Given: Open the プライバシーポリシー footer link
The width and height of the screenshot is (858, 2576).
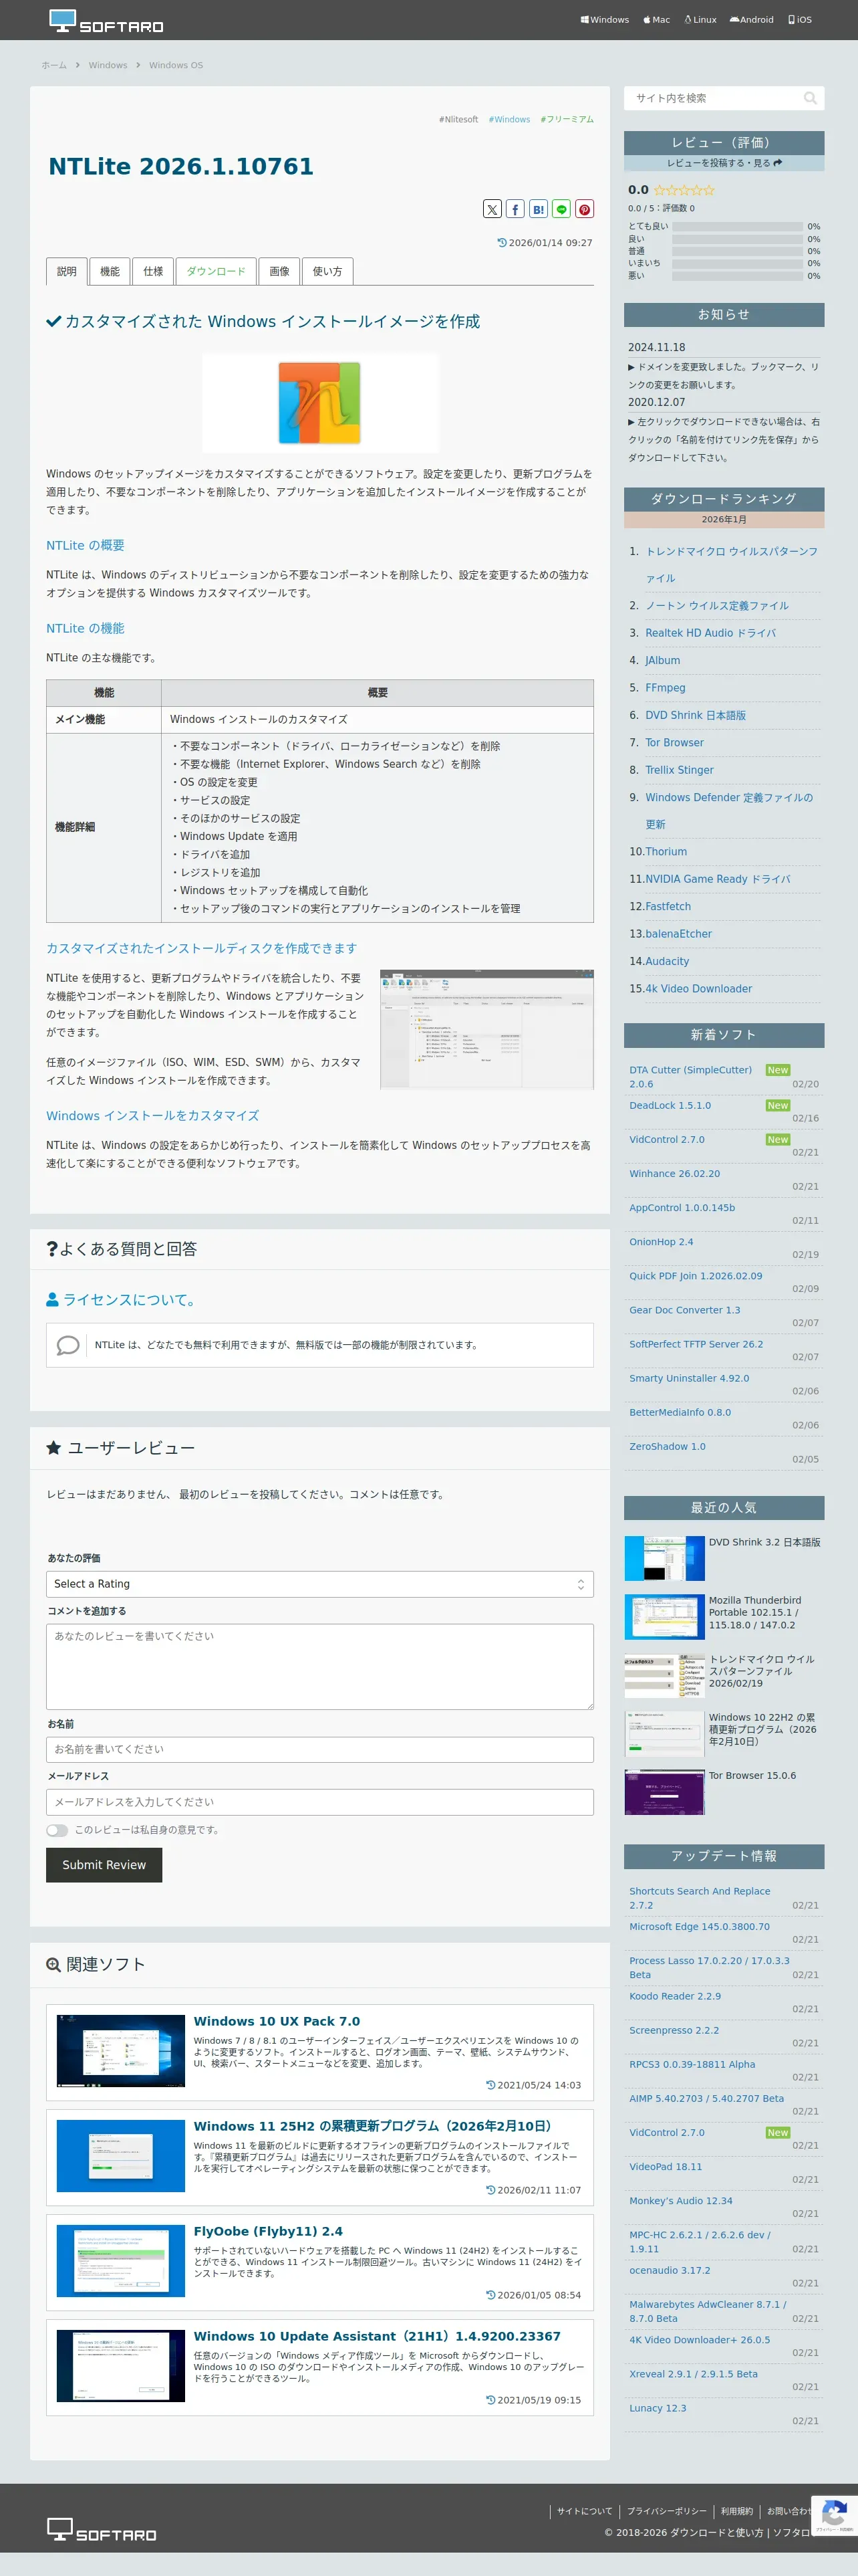Looking at the screenshot, I should pyautogui.click(x=666, y=2511).
